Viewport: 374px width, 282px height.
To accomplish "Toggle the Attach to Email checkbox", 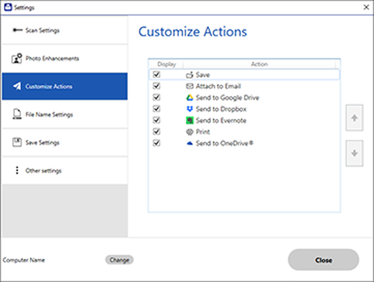I will pos(157,86).
